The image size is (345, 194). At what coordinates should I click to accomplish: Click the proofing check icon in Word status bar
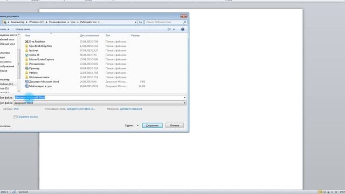pos(14,192)
